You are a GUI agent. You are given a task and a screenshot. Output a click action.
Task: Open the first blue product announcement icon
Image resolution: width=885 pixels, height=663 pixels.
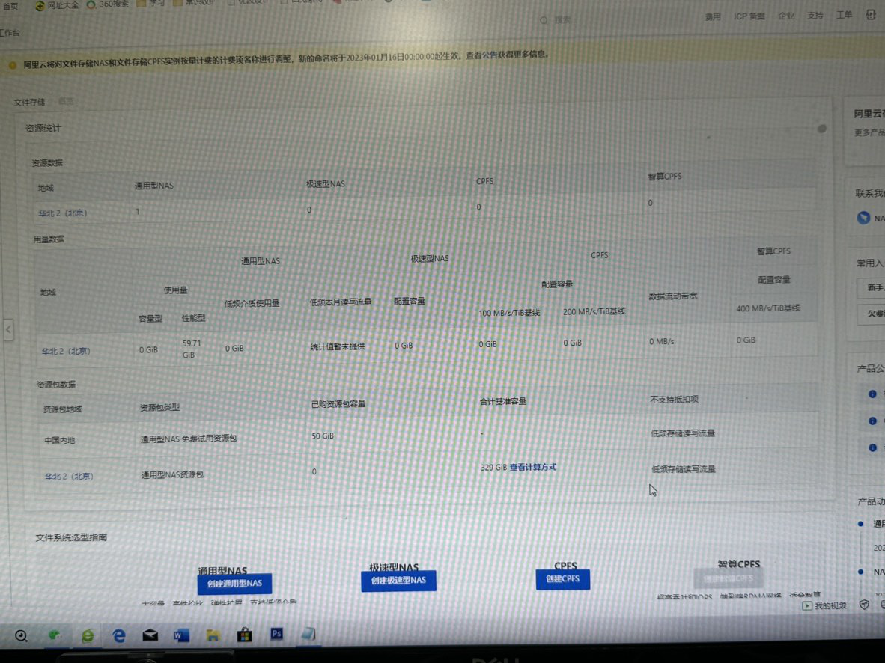872,394
